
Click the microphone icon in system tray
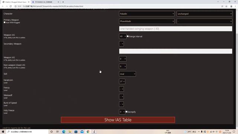click(202, 131)
